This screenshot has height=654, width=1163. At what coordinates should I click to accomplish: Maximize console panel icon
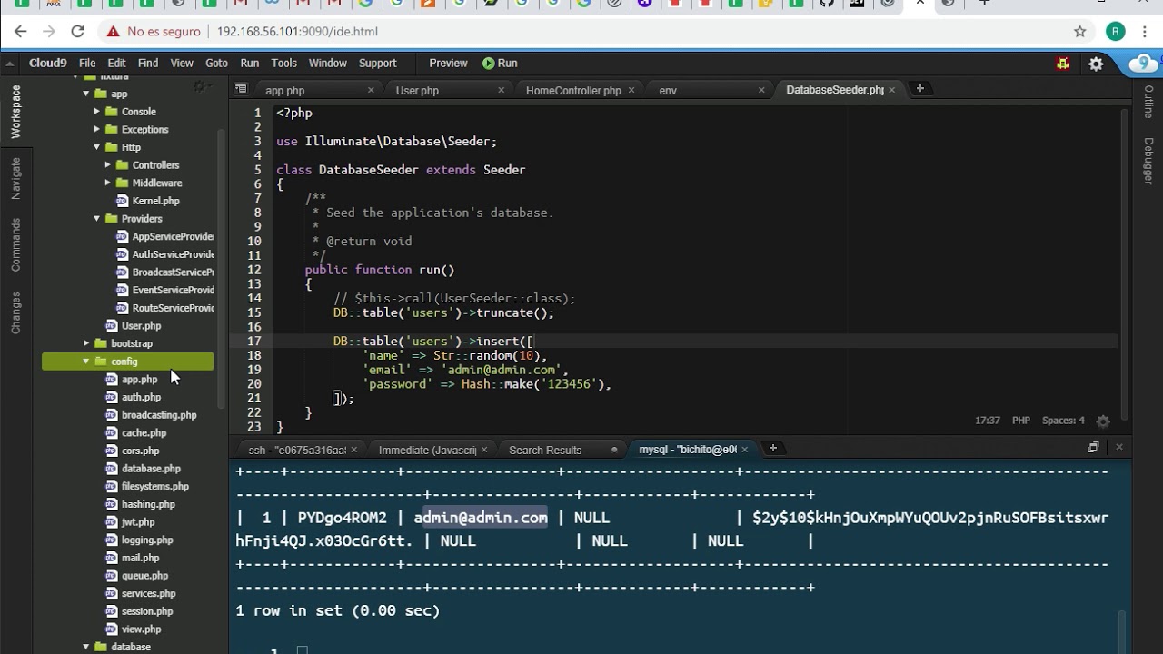point(1093,447)
